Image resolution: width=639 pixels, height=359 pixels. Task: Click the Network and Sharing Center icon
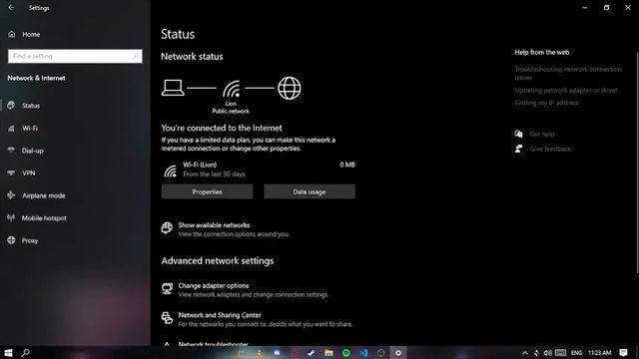(x=167, y=318)
